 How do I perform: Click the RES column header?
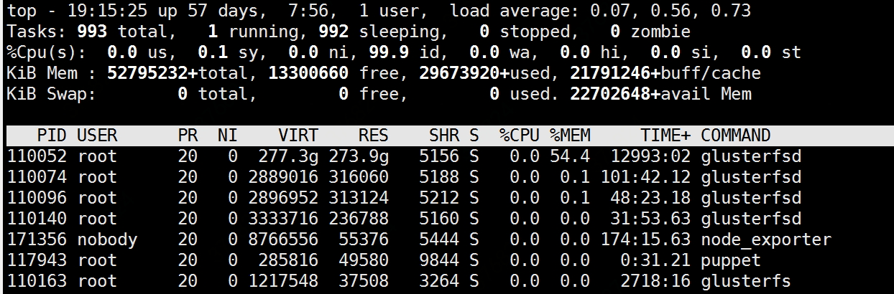[x=374, y=136]
